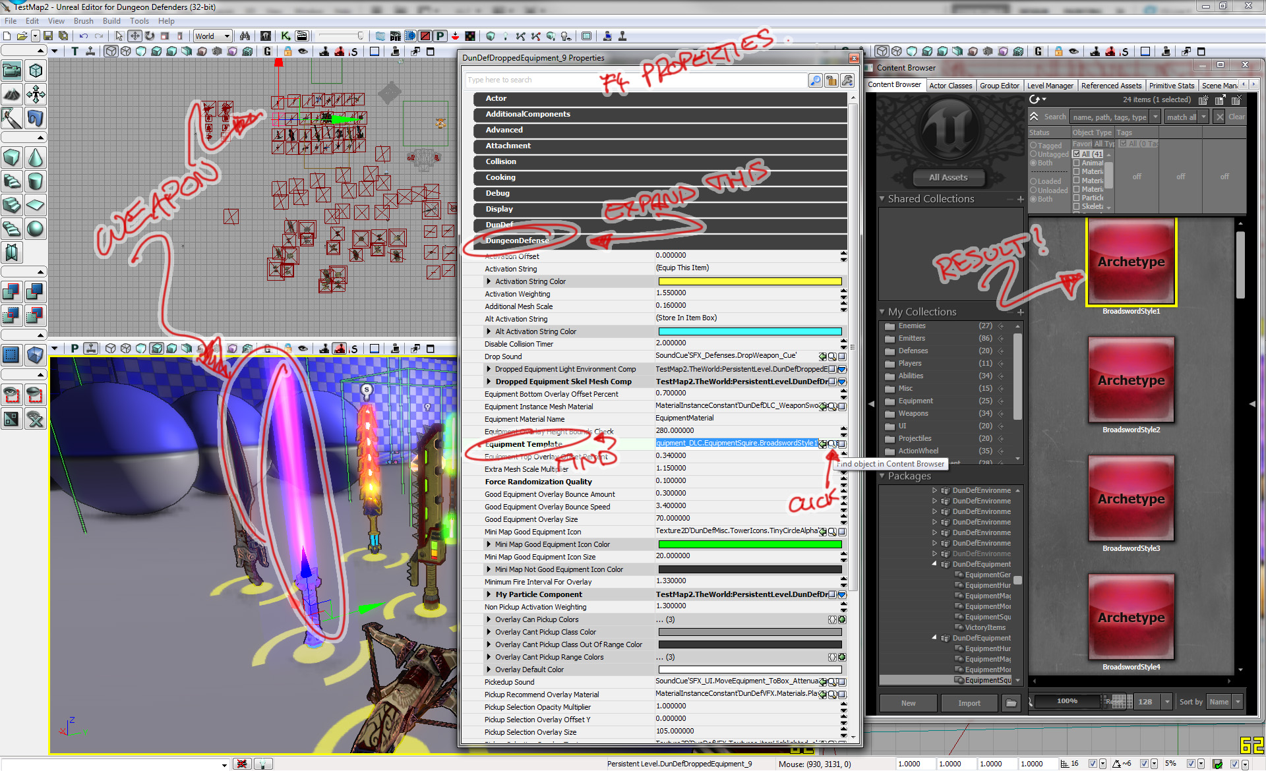Expand My Particle Component property
This screenshot has width=1266, height=771.
(x=489, y=594)
